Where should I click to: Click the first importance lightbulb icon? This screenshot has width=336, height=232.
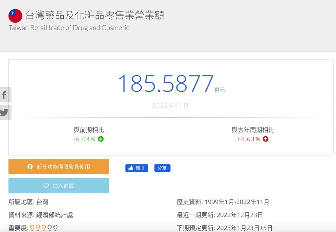(32, 228)
